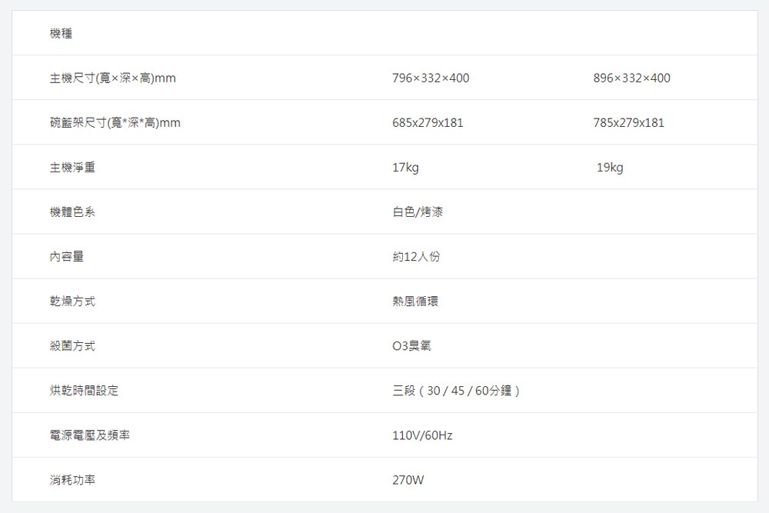Select the 熱風循環 drying method value
769x513 pixels.
415,301
